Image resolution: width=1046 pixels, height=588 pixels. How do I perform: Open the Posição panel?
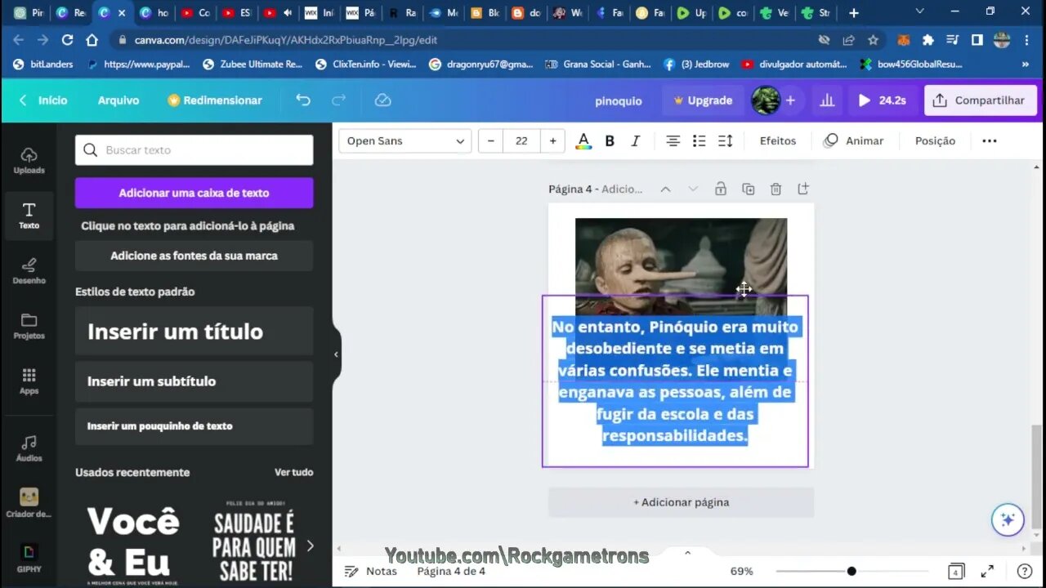(935, 141)
